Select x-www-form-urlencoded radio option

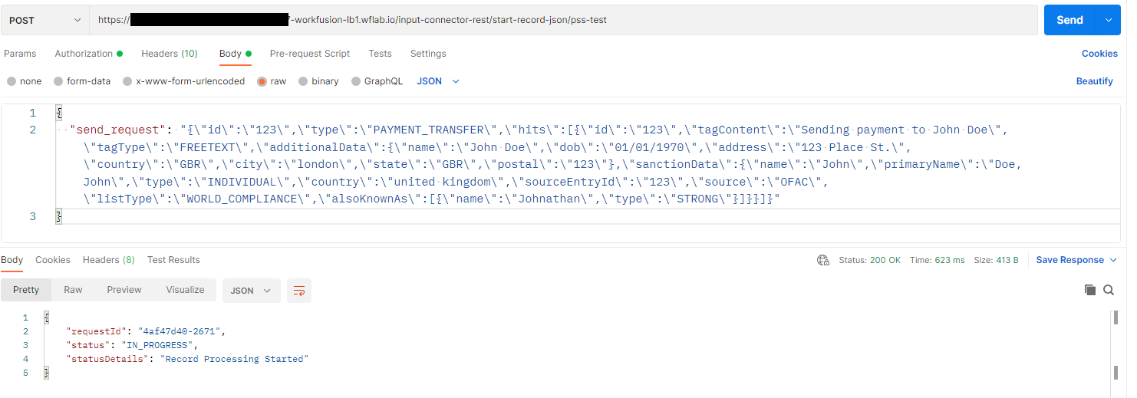pyautogui.click(x=127, y=81)
